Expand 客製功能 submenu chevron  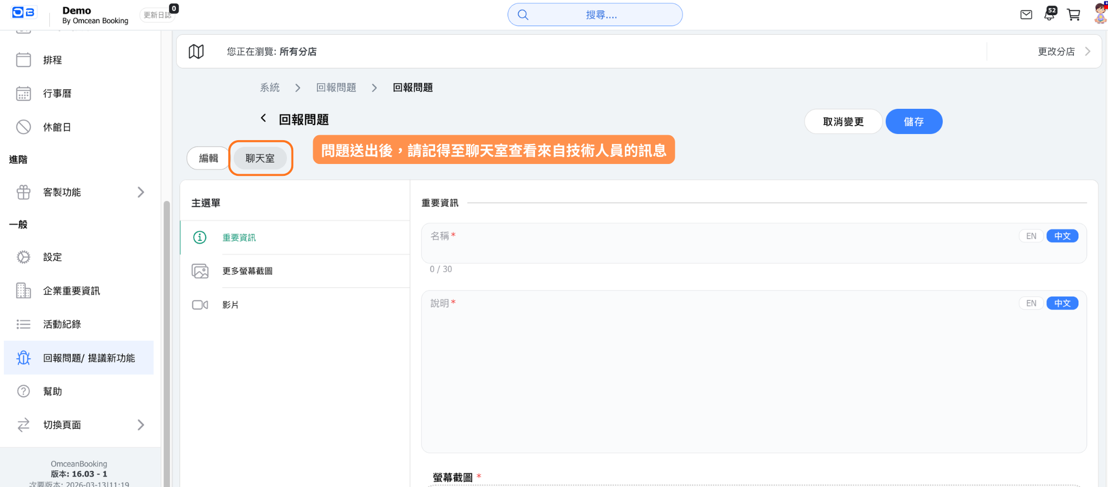pos(141,192)
